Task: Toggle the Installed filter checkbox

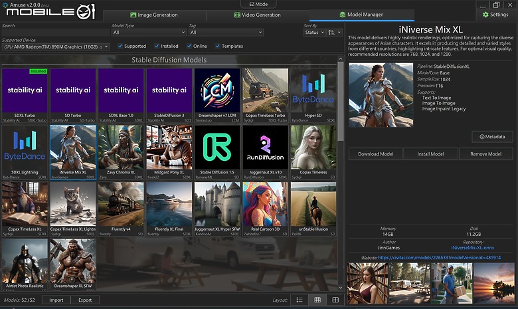Action: click(157, 47)
